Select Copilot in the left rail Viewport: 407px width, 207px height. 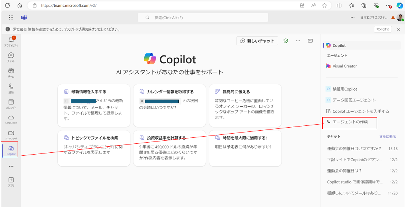coord(11,150)
